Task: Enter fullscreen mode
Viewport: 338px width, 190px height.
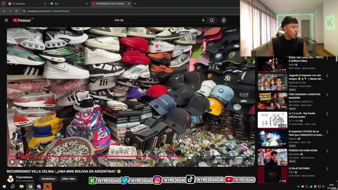Action: (248, 162)
